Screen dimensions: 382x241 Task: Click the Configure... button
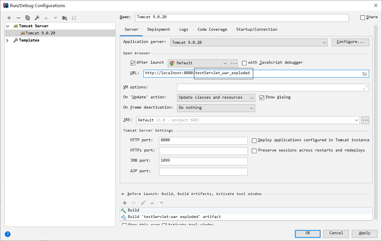[x=350, y=42]
